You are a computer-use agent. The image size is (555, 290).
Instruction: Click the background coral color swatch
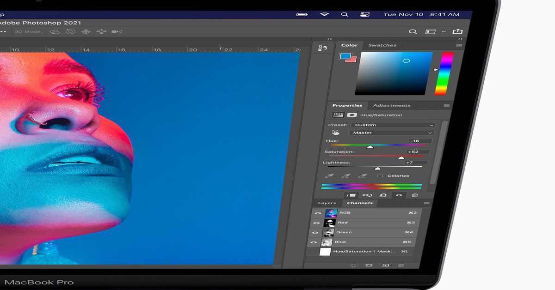tap(352, 60)
